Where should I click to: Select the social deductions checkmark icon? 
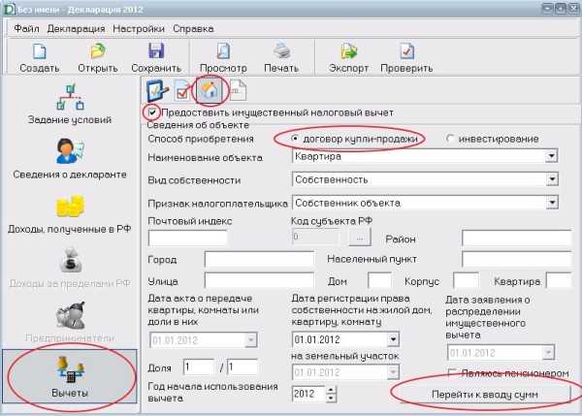coord(182,90)
